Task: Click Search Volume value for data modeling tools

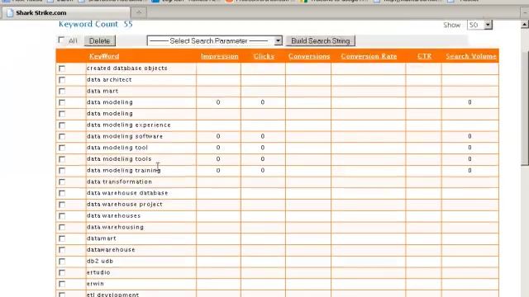Action: point(470,159)
